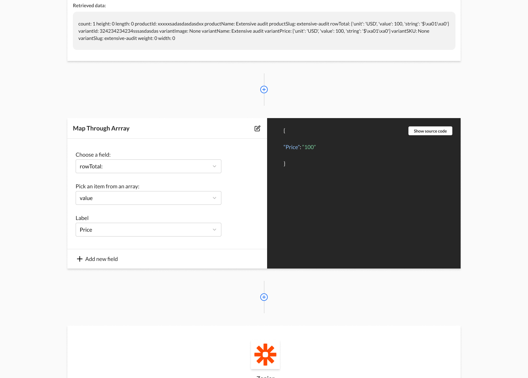The height and width of the screenshot is (378, 528).
Task: Click the edit pencil icon on Map Through Arrray
Action: coord(257,128)
